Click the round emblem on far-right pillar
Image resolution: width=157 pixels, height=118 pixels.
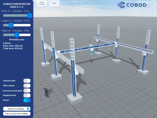(x=144, y=53)
